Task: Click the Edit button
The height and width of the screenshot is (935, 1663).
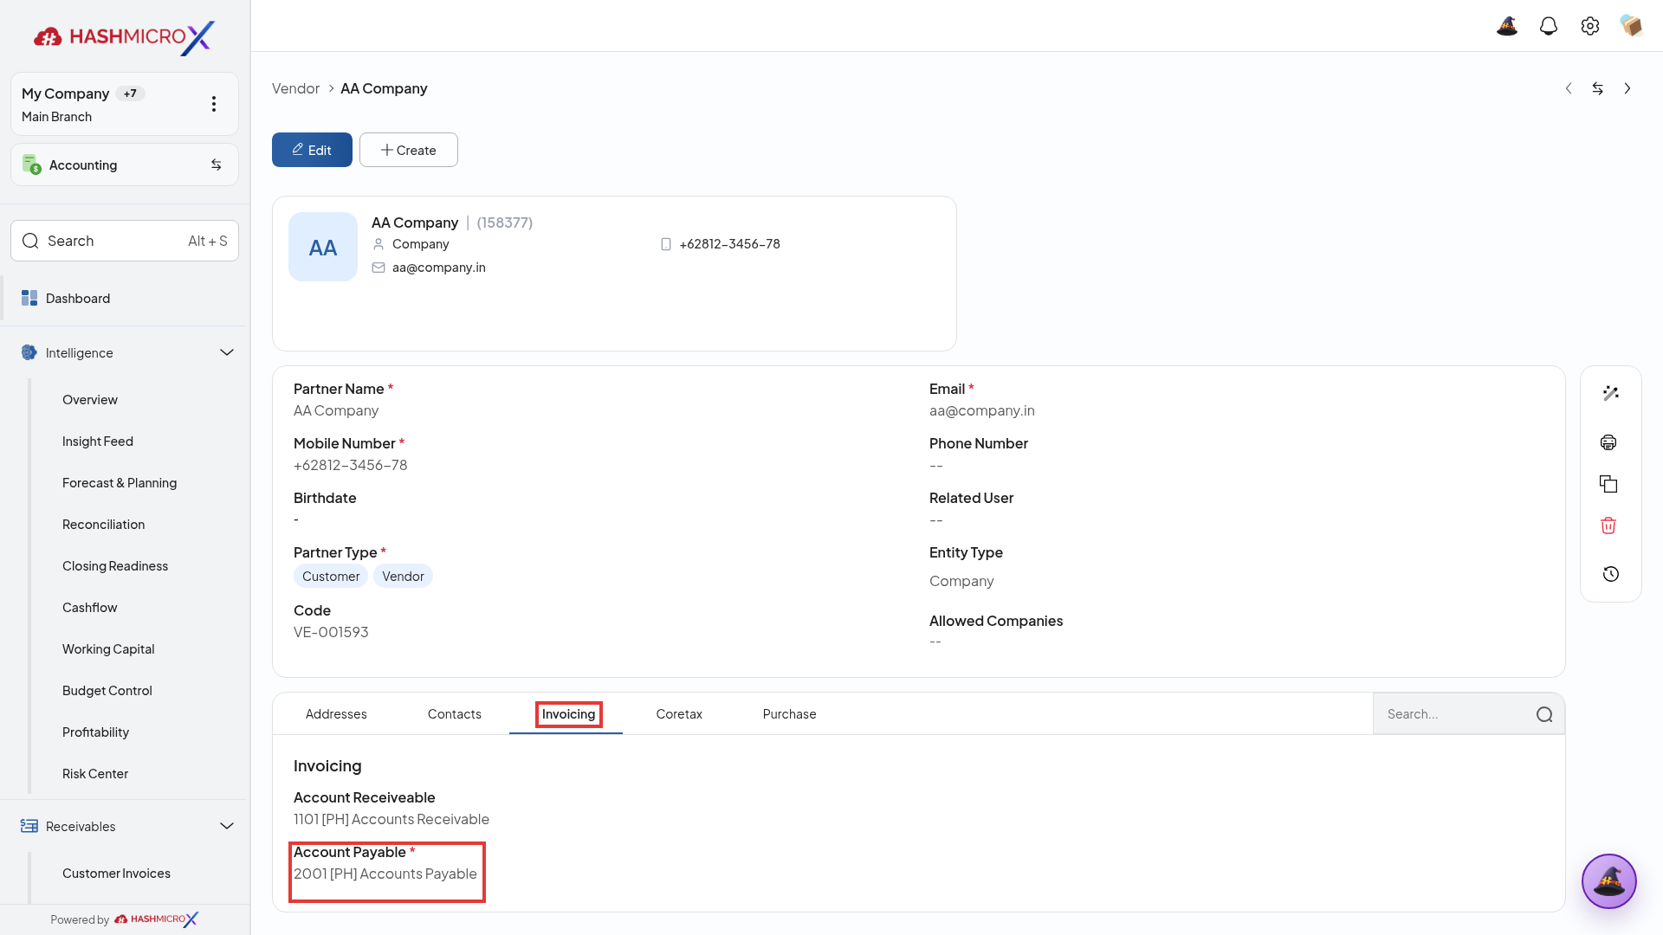Action: tap(312, 150)
